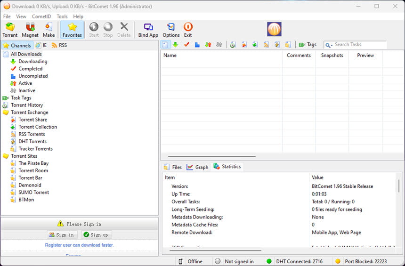Click the Tracker Torrents icon in filter bar
The image size is (405, 266).
click(288, 45)
